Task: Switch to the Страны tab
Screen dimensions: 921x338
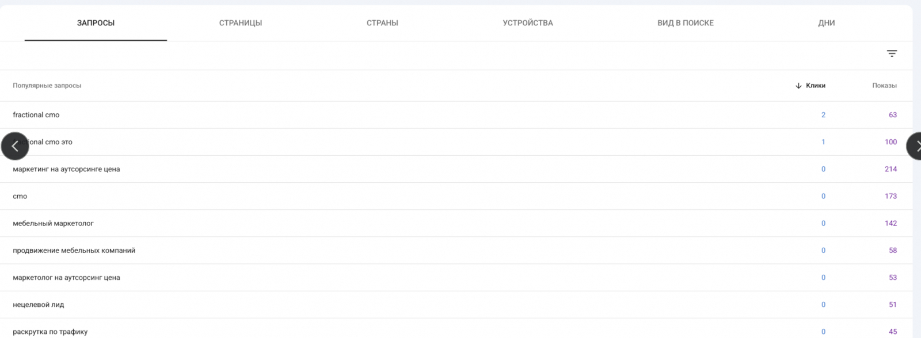Action: pos(382,23)
